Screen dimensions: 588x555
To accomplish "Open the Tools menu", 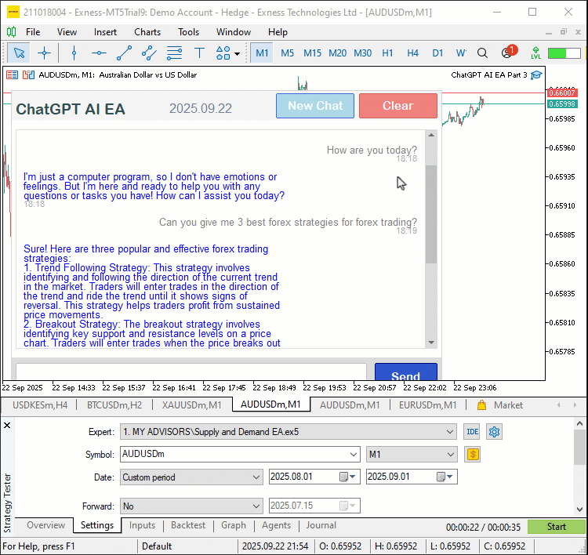I will click(188, 32).
